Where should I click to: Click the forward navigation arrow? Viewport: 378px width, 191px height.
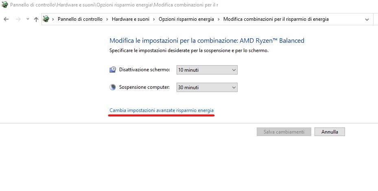click(17, 19)
